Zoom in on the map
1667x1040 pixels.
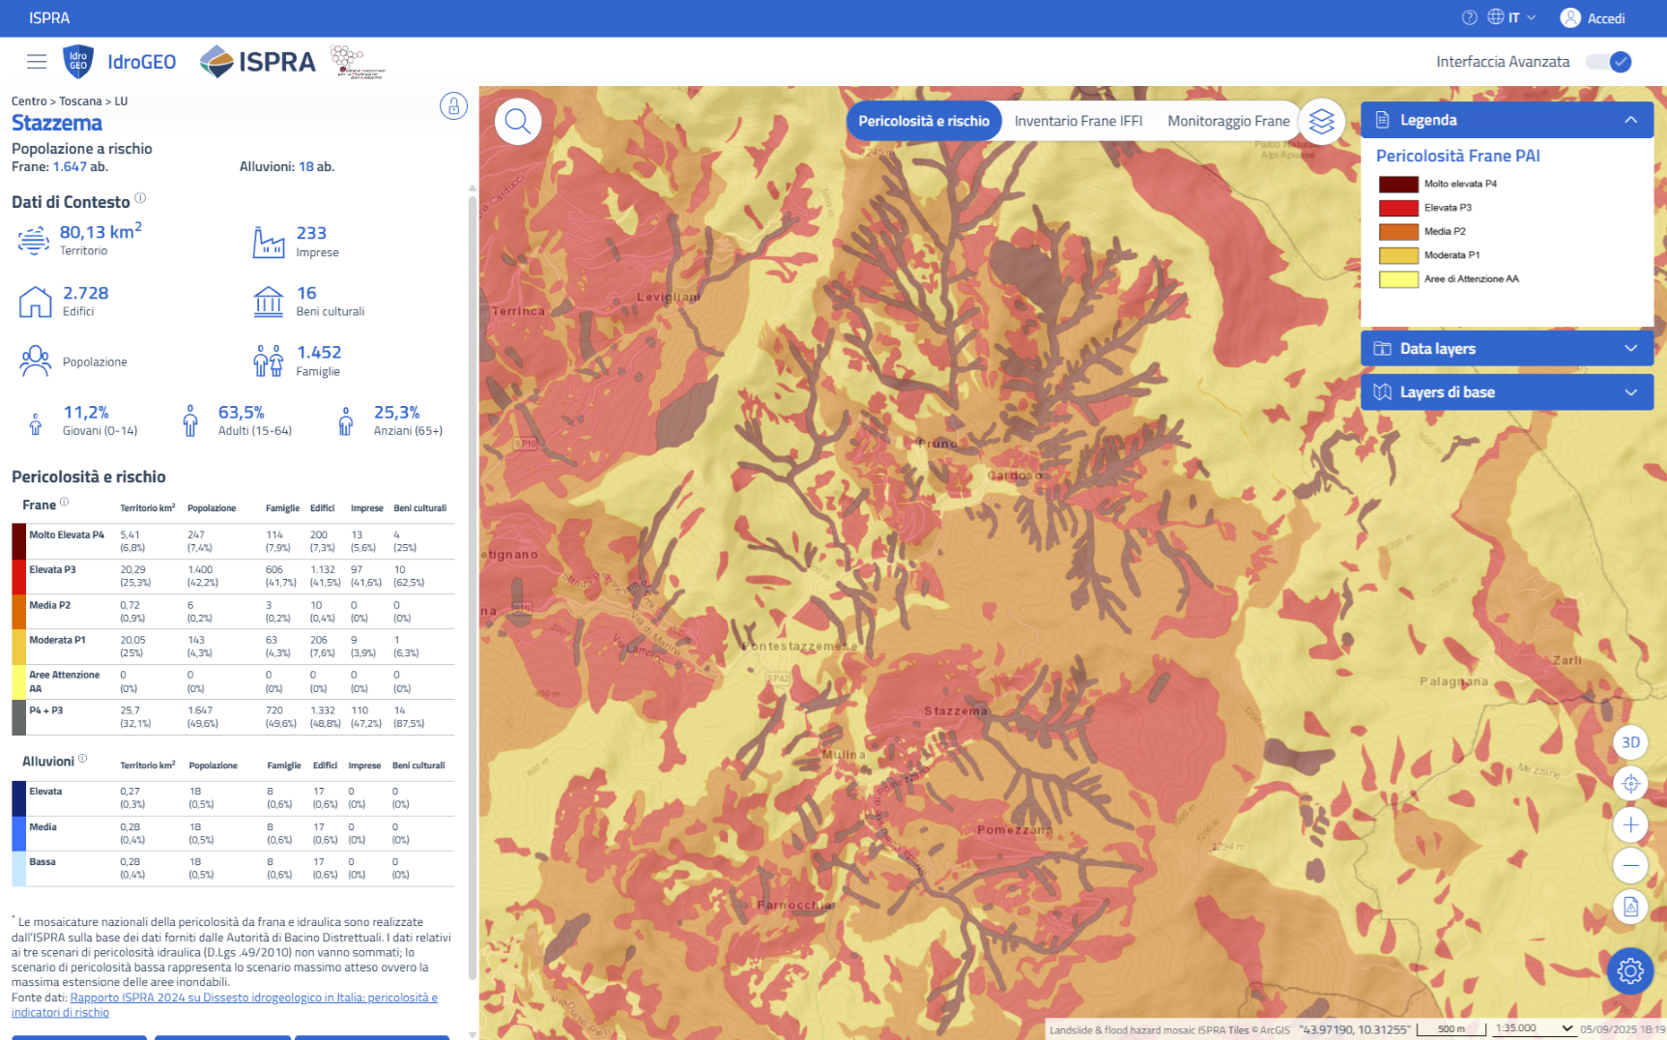[1630, 824]
